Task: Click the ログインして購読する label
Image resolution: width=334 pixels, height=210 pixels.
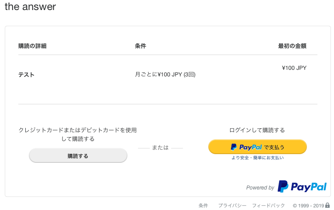Action: coord(257,130)
